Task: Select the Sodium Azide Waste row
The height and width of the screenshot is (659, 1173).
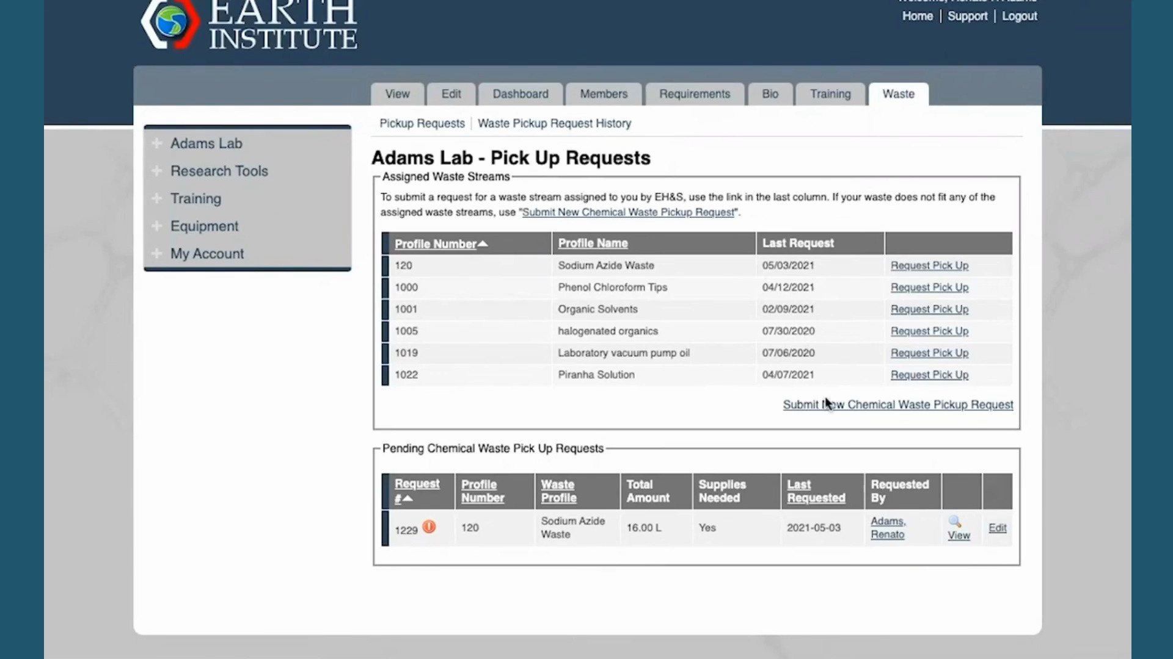Action: click(606, 265)
